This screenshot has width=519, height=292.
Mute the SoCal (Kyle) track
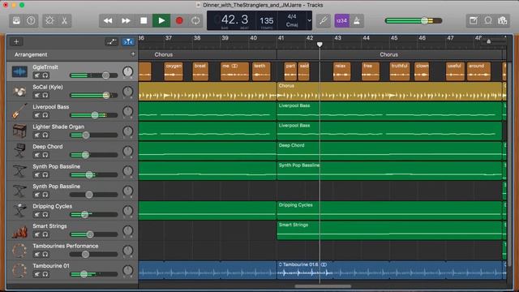pyautogui.click(x=37, y=96)
